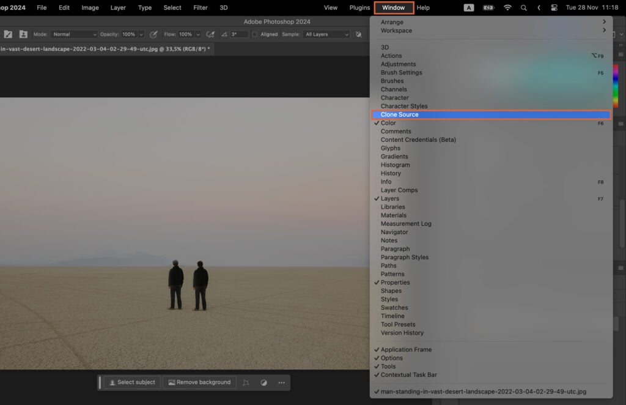This screenshot has width=626, height=405.
Task: Click the Spotlight search icon in menu bar
Action: point(523,7)
